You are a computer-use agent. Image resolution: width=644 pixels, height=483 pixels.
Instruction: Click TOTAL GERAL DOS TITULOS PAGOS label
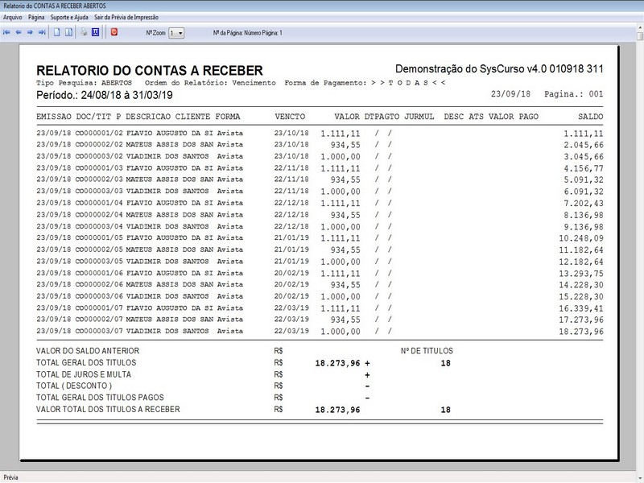[x=100, y=398]
